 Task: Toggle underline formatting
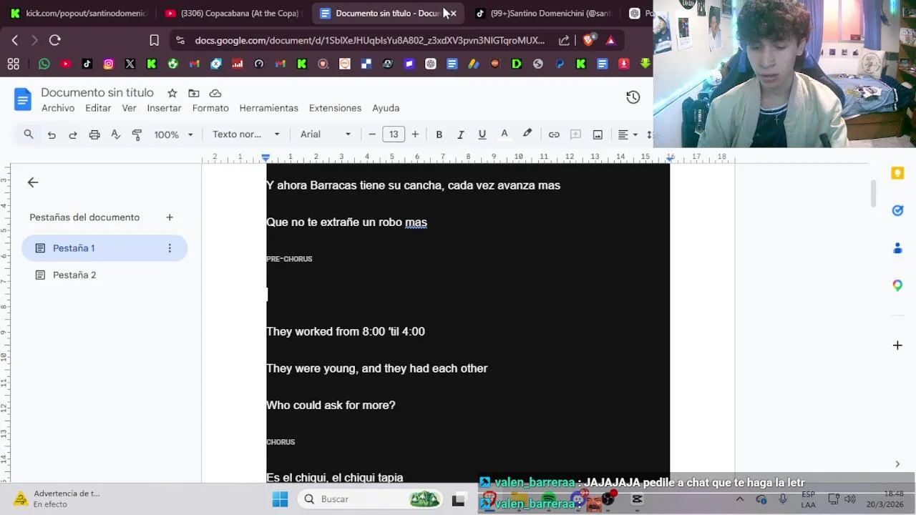(x=482, y=134)
